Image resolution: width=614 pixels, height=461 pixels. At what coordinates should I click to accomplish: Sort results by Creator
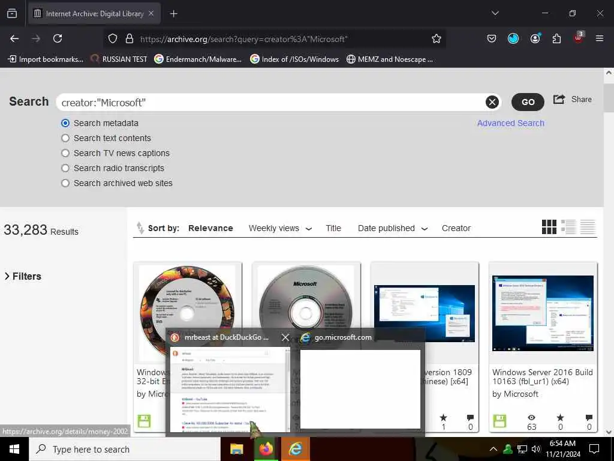(x=456, y=228)
